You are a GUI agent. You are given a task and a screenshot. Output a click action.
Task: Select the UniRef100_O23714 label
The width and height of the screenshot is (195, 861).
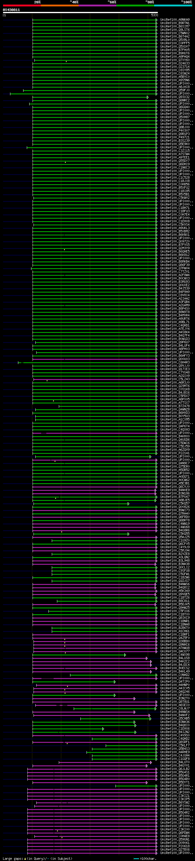pos(175,67)
